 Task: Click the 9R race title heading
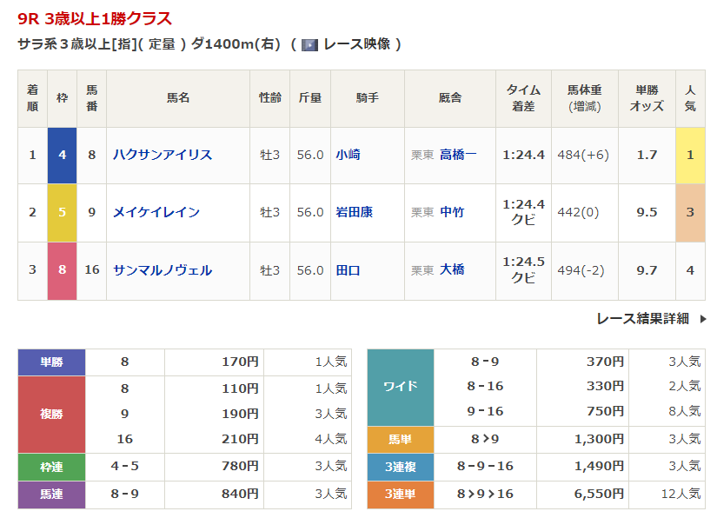pyautogui.click(x=95, y=18)
